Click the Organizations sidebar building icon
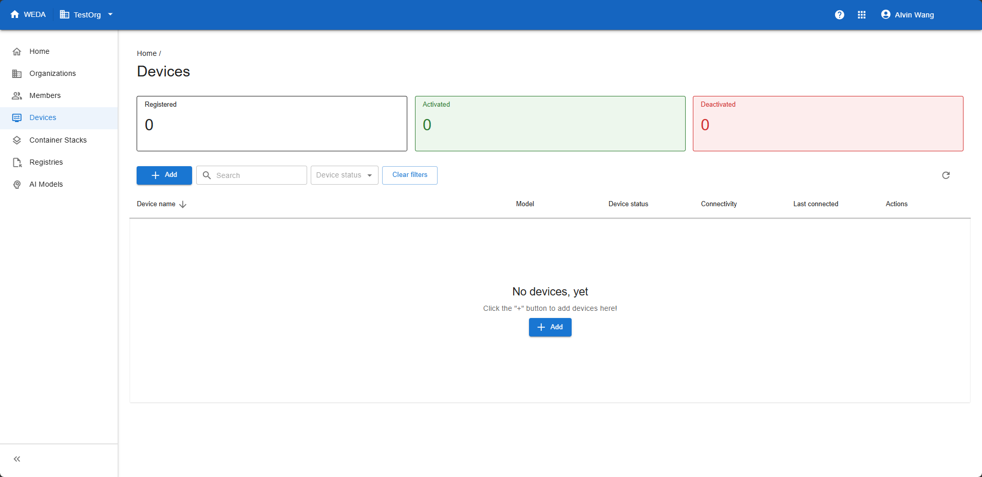 tap(17, 74)
